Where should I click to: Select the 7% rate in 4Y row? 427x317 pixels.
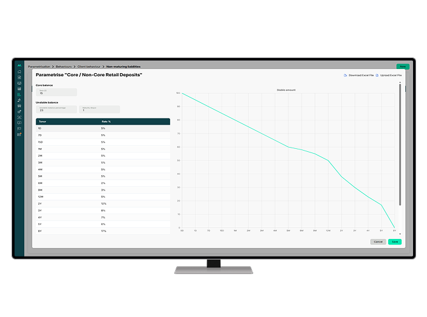(x=103, y=217)
